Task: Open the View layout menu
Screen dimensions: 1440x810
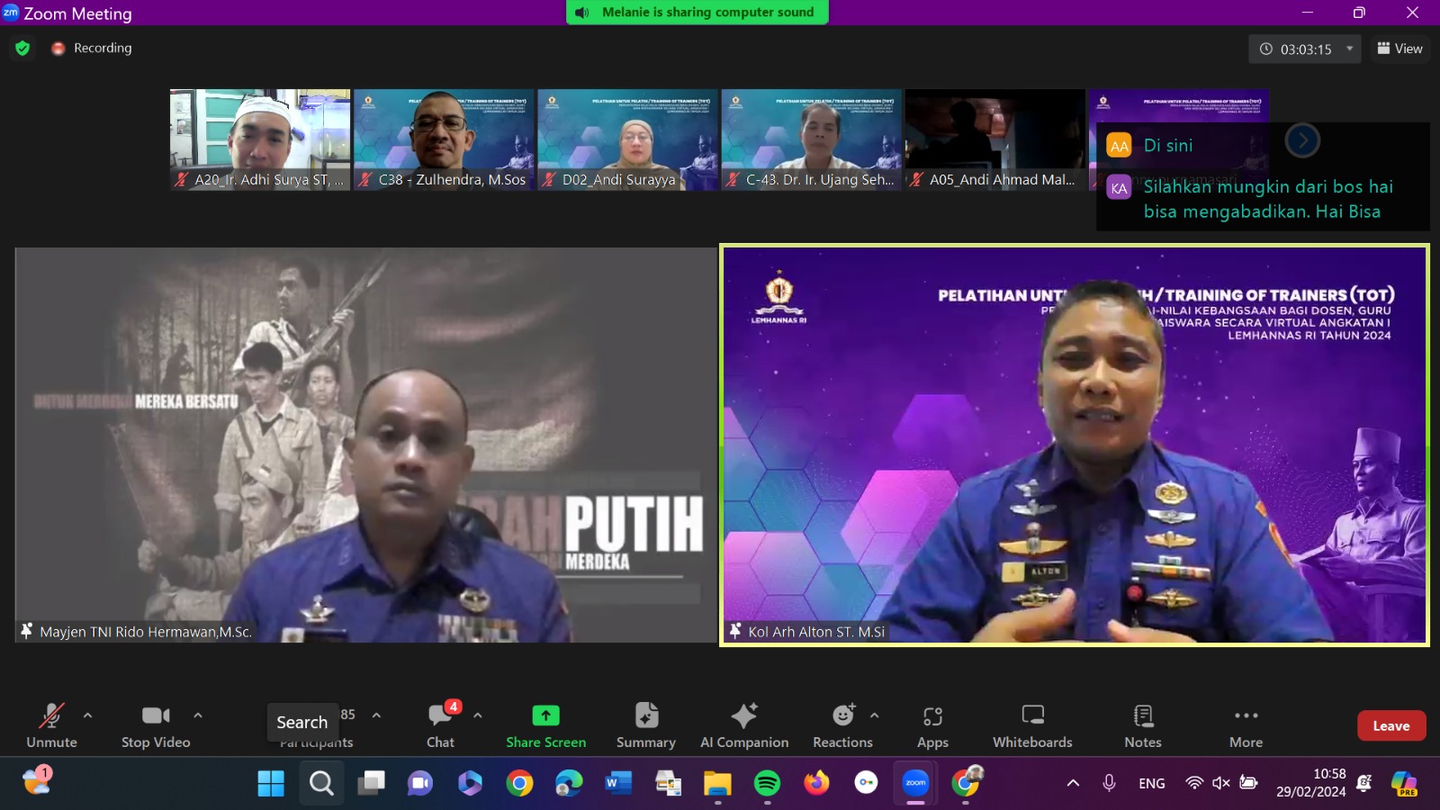Action: [x=1399, y=49]
